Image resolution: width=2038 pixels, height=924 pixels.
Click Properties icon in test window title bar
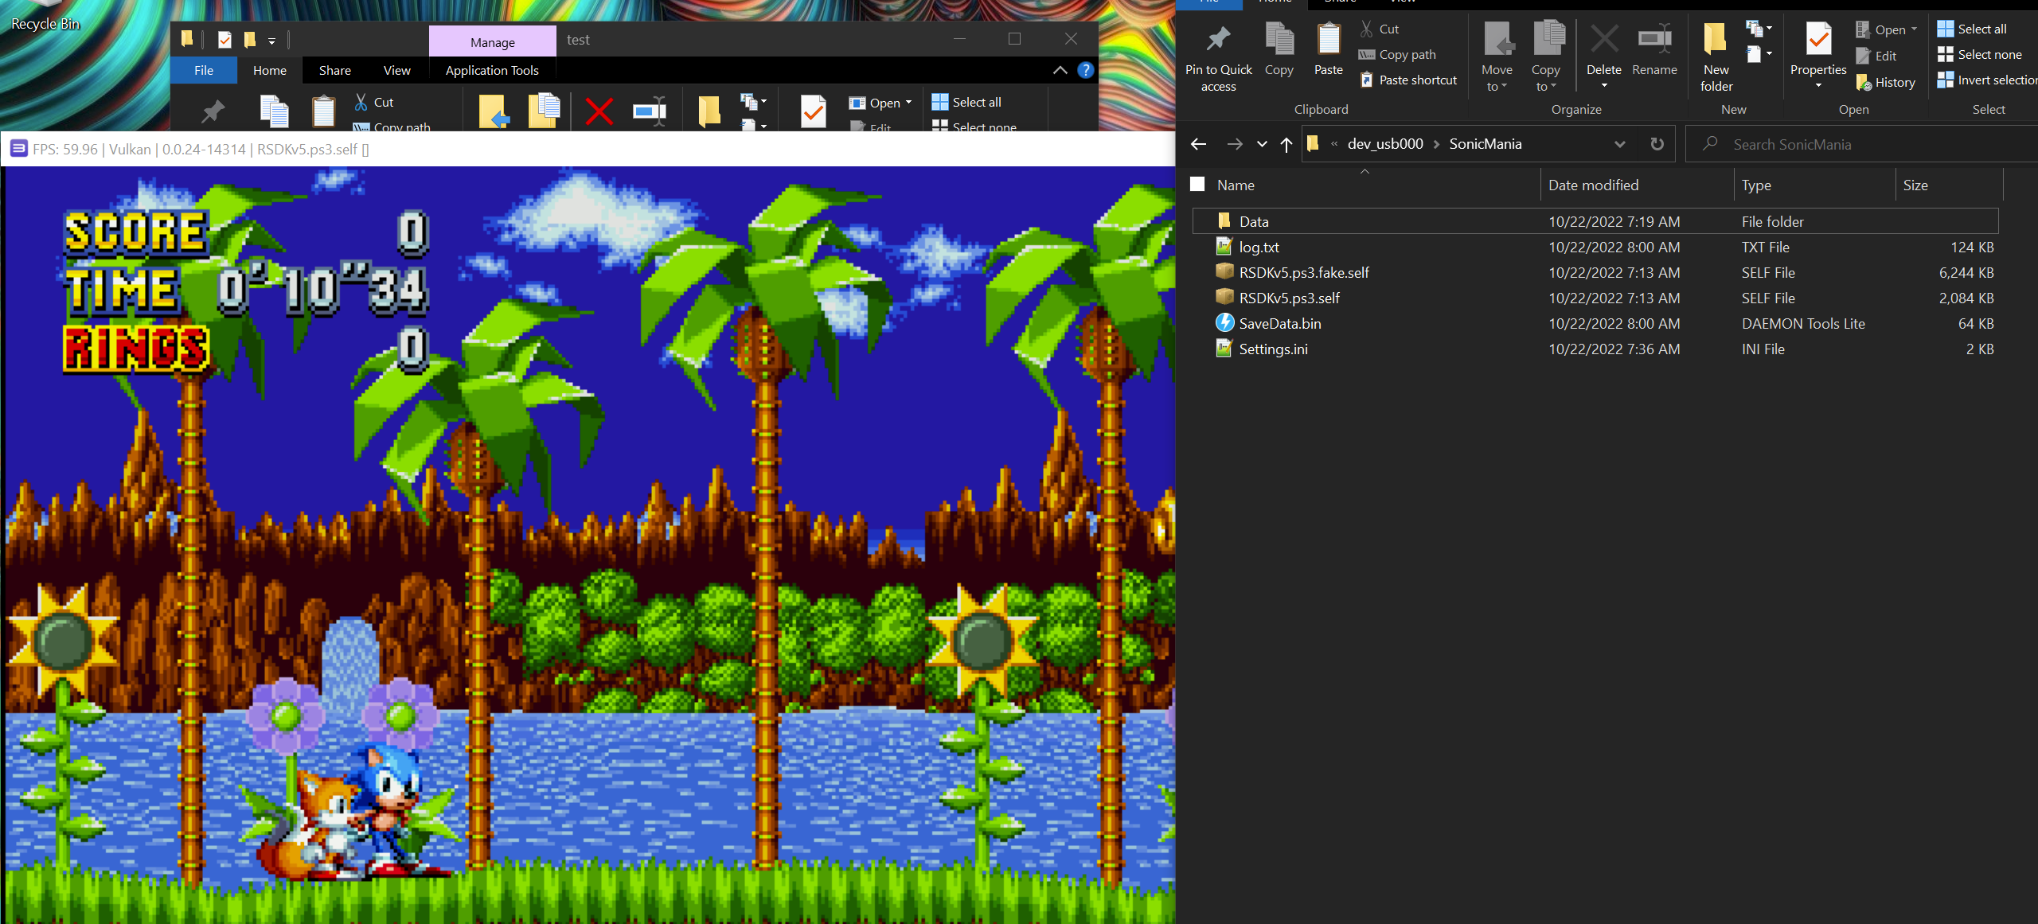tap(224, 39)
